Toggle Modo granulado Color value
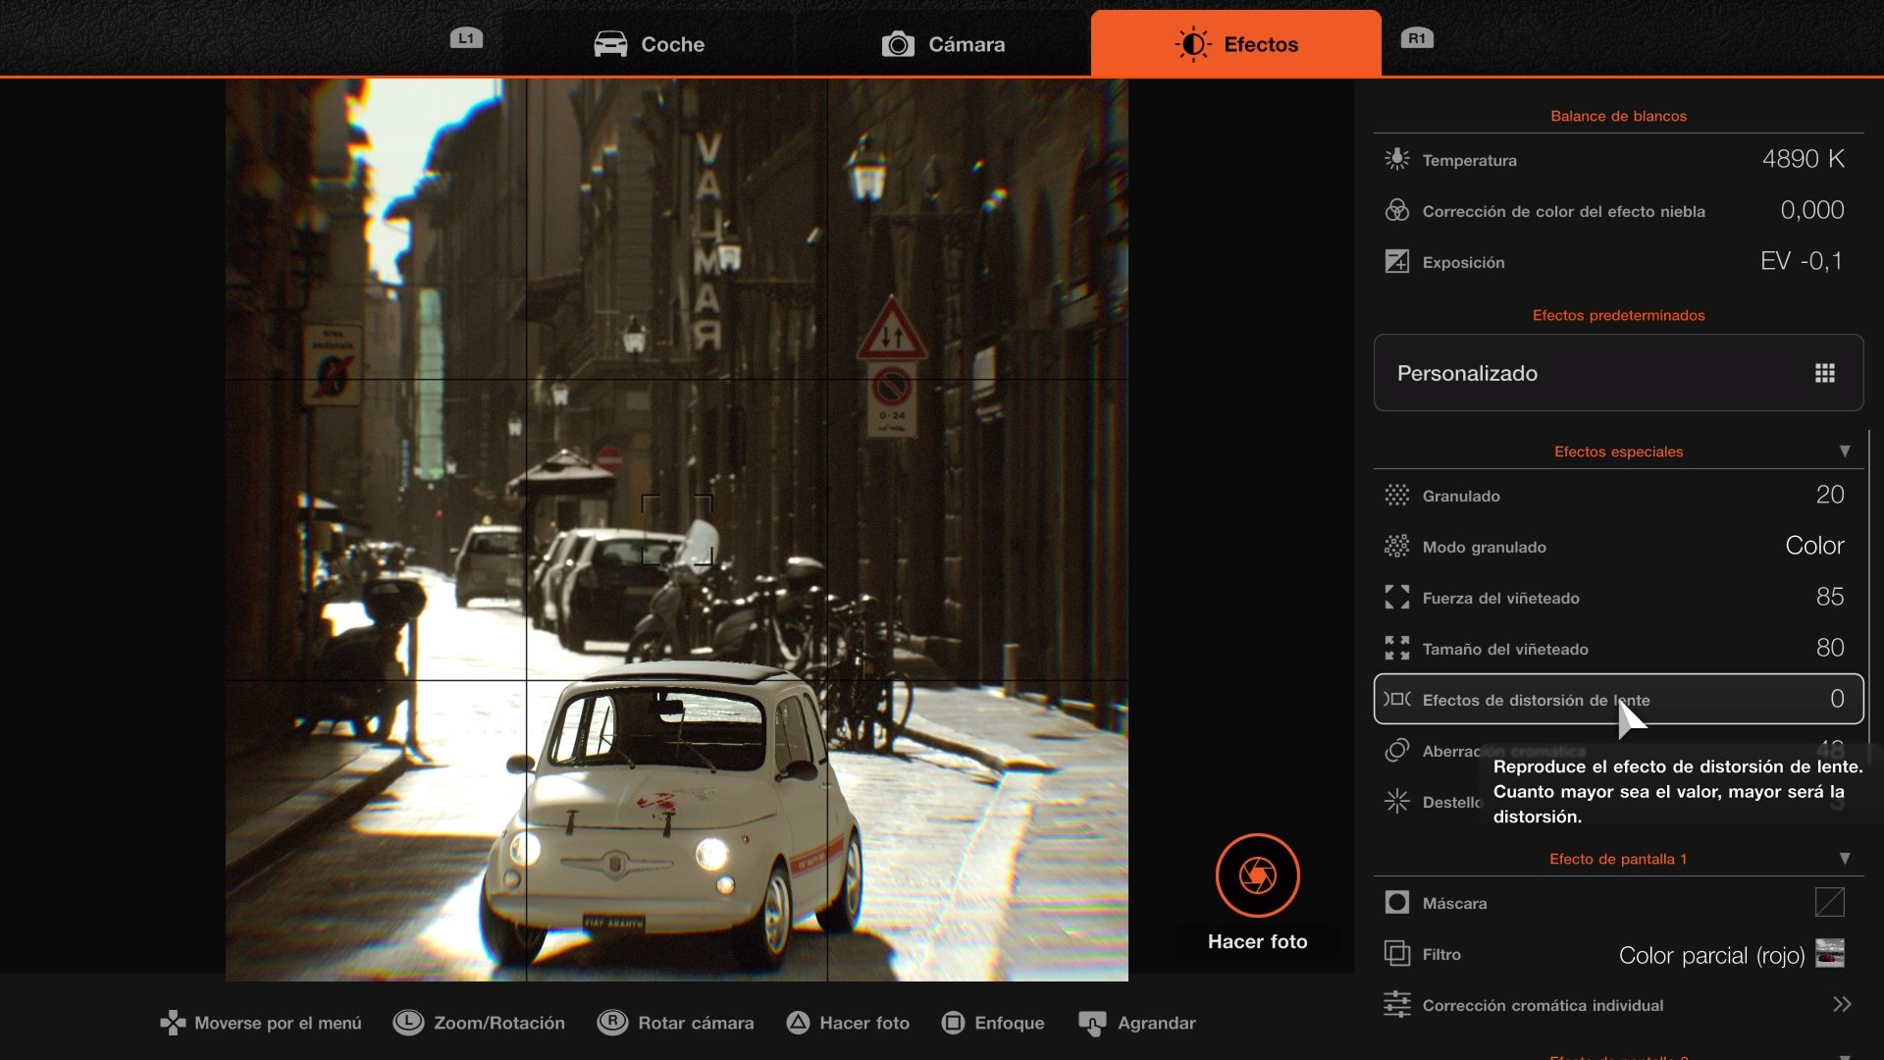The image size is (1884, 1060). click(x=1813, y=546)
